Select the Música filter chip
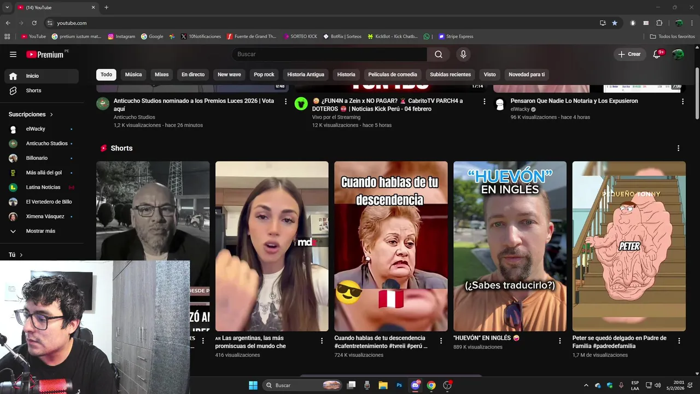This screenshot has width=700, height=394. point(133,74)
